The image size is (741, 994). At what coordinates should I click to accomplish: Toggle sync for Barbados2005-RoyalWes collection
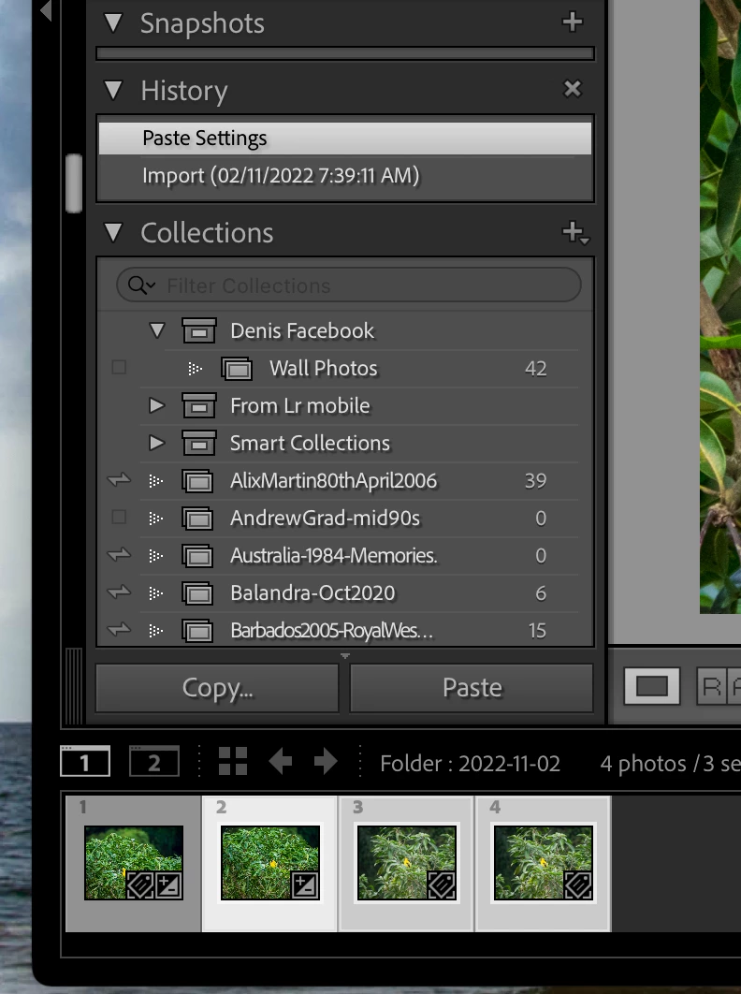pyautogui.click(x=119, y=630)
